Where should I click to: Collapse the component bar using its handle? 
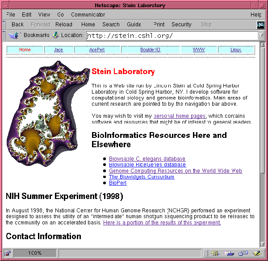pyautogui.click(x=205, y=253)
